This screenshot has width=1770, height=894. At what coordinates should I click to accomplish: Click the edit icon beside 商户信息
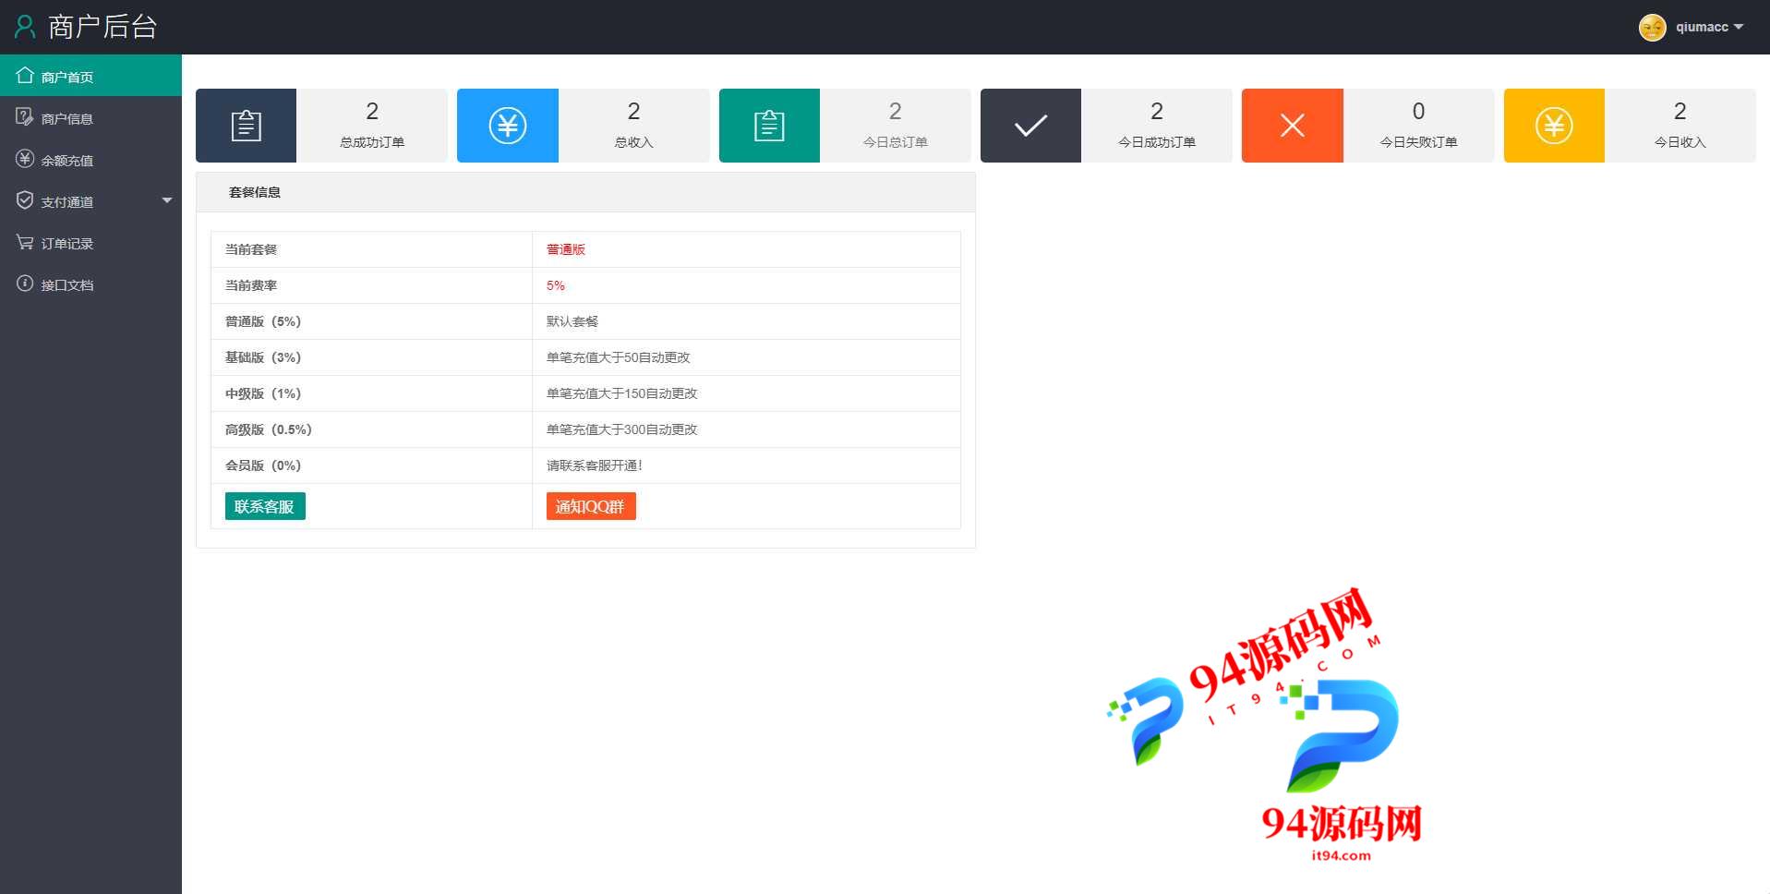[x=25, y=116]
